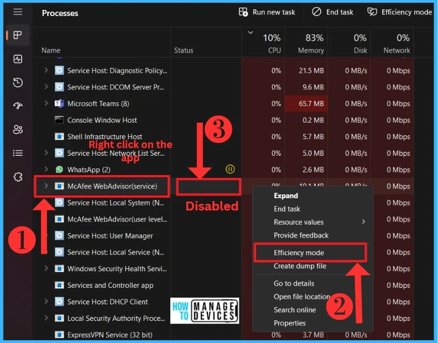Open Resource values submenu arrow
Viewport: 438px width, 343px height.
(363, 221)
